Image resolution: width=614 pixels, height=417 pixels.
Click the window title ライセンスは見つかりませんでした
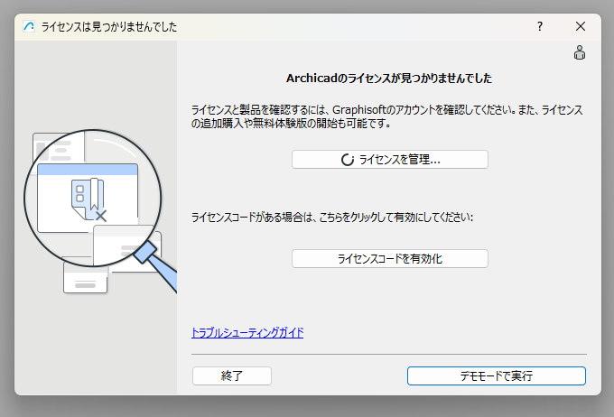tap(109, 26)
